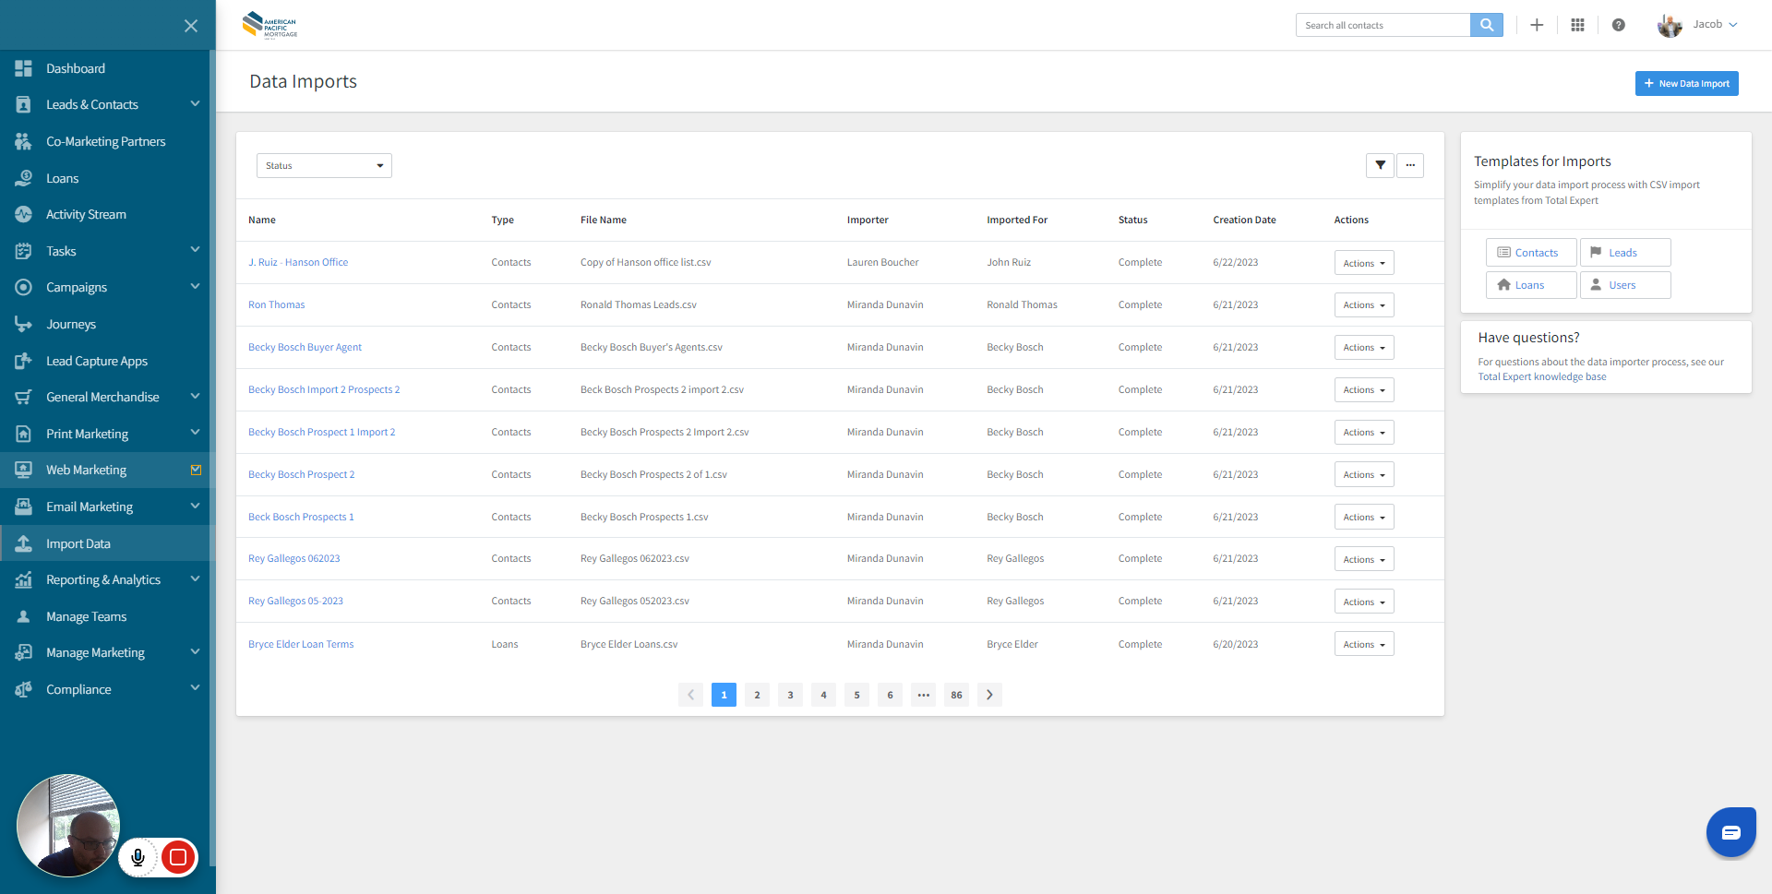Open the J. Ruiz - Hanson Office import
The width and height of the screenshot is (1772, 894).
[298, 262]
